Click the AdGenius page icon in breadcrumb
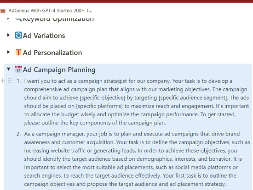Screen dimensions: 253x190 (3, 11)
